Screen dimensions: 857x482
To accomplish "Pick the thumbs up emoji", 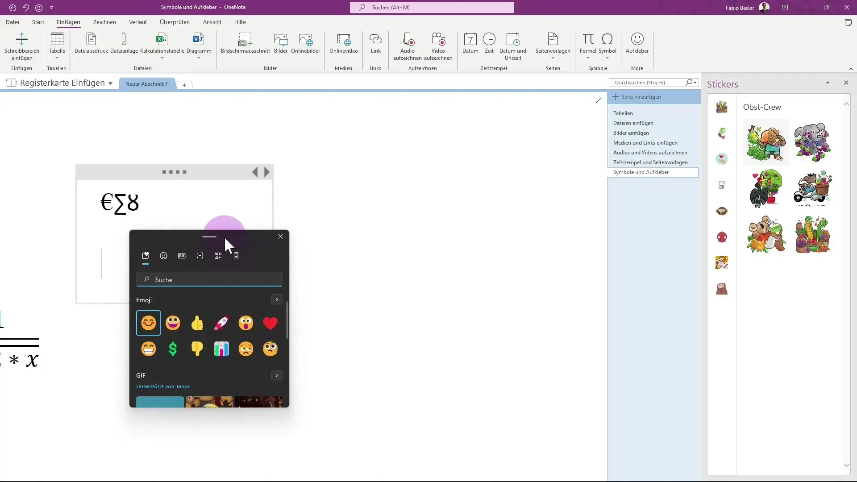I will [197, 323].
